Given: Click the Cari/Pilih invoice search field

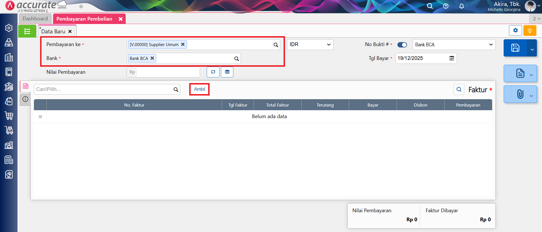Looking at the screenshot, I should [x=103, y=89].
